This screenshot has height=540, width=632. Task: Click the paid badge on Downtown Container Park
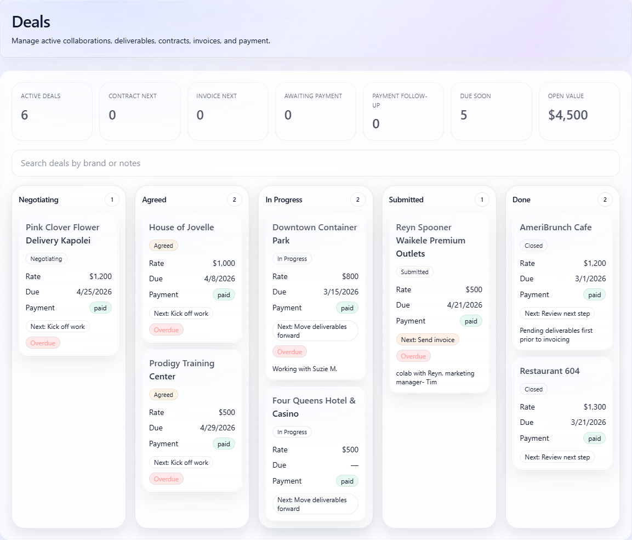tap(347, 308)
